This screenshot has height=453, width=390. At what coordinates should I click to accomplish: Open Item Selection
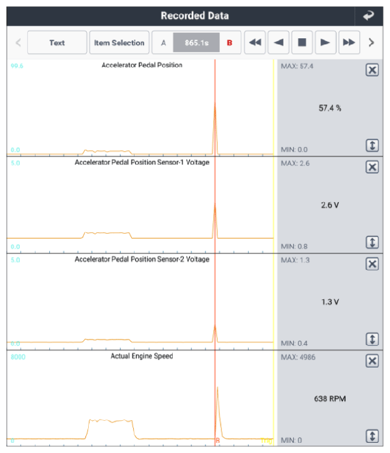119,42
